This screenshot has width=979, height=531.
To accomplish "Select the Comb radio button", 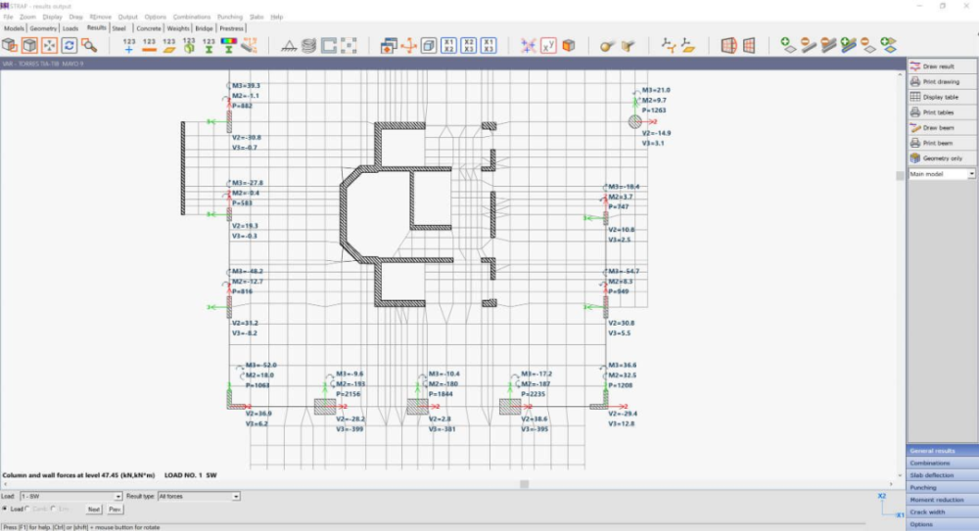I will pos(28,509).
